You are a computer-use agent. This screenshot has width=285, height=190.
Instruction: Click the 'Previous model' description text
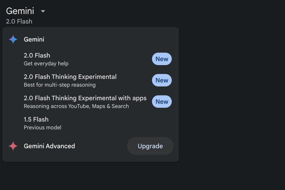coord(43,128)
